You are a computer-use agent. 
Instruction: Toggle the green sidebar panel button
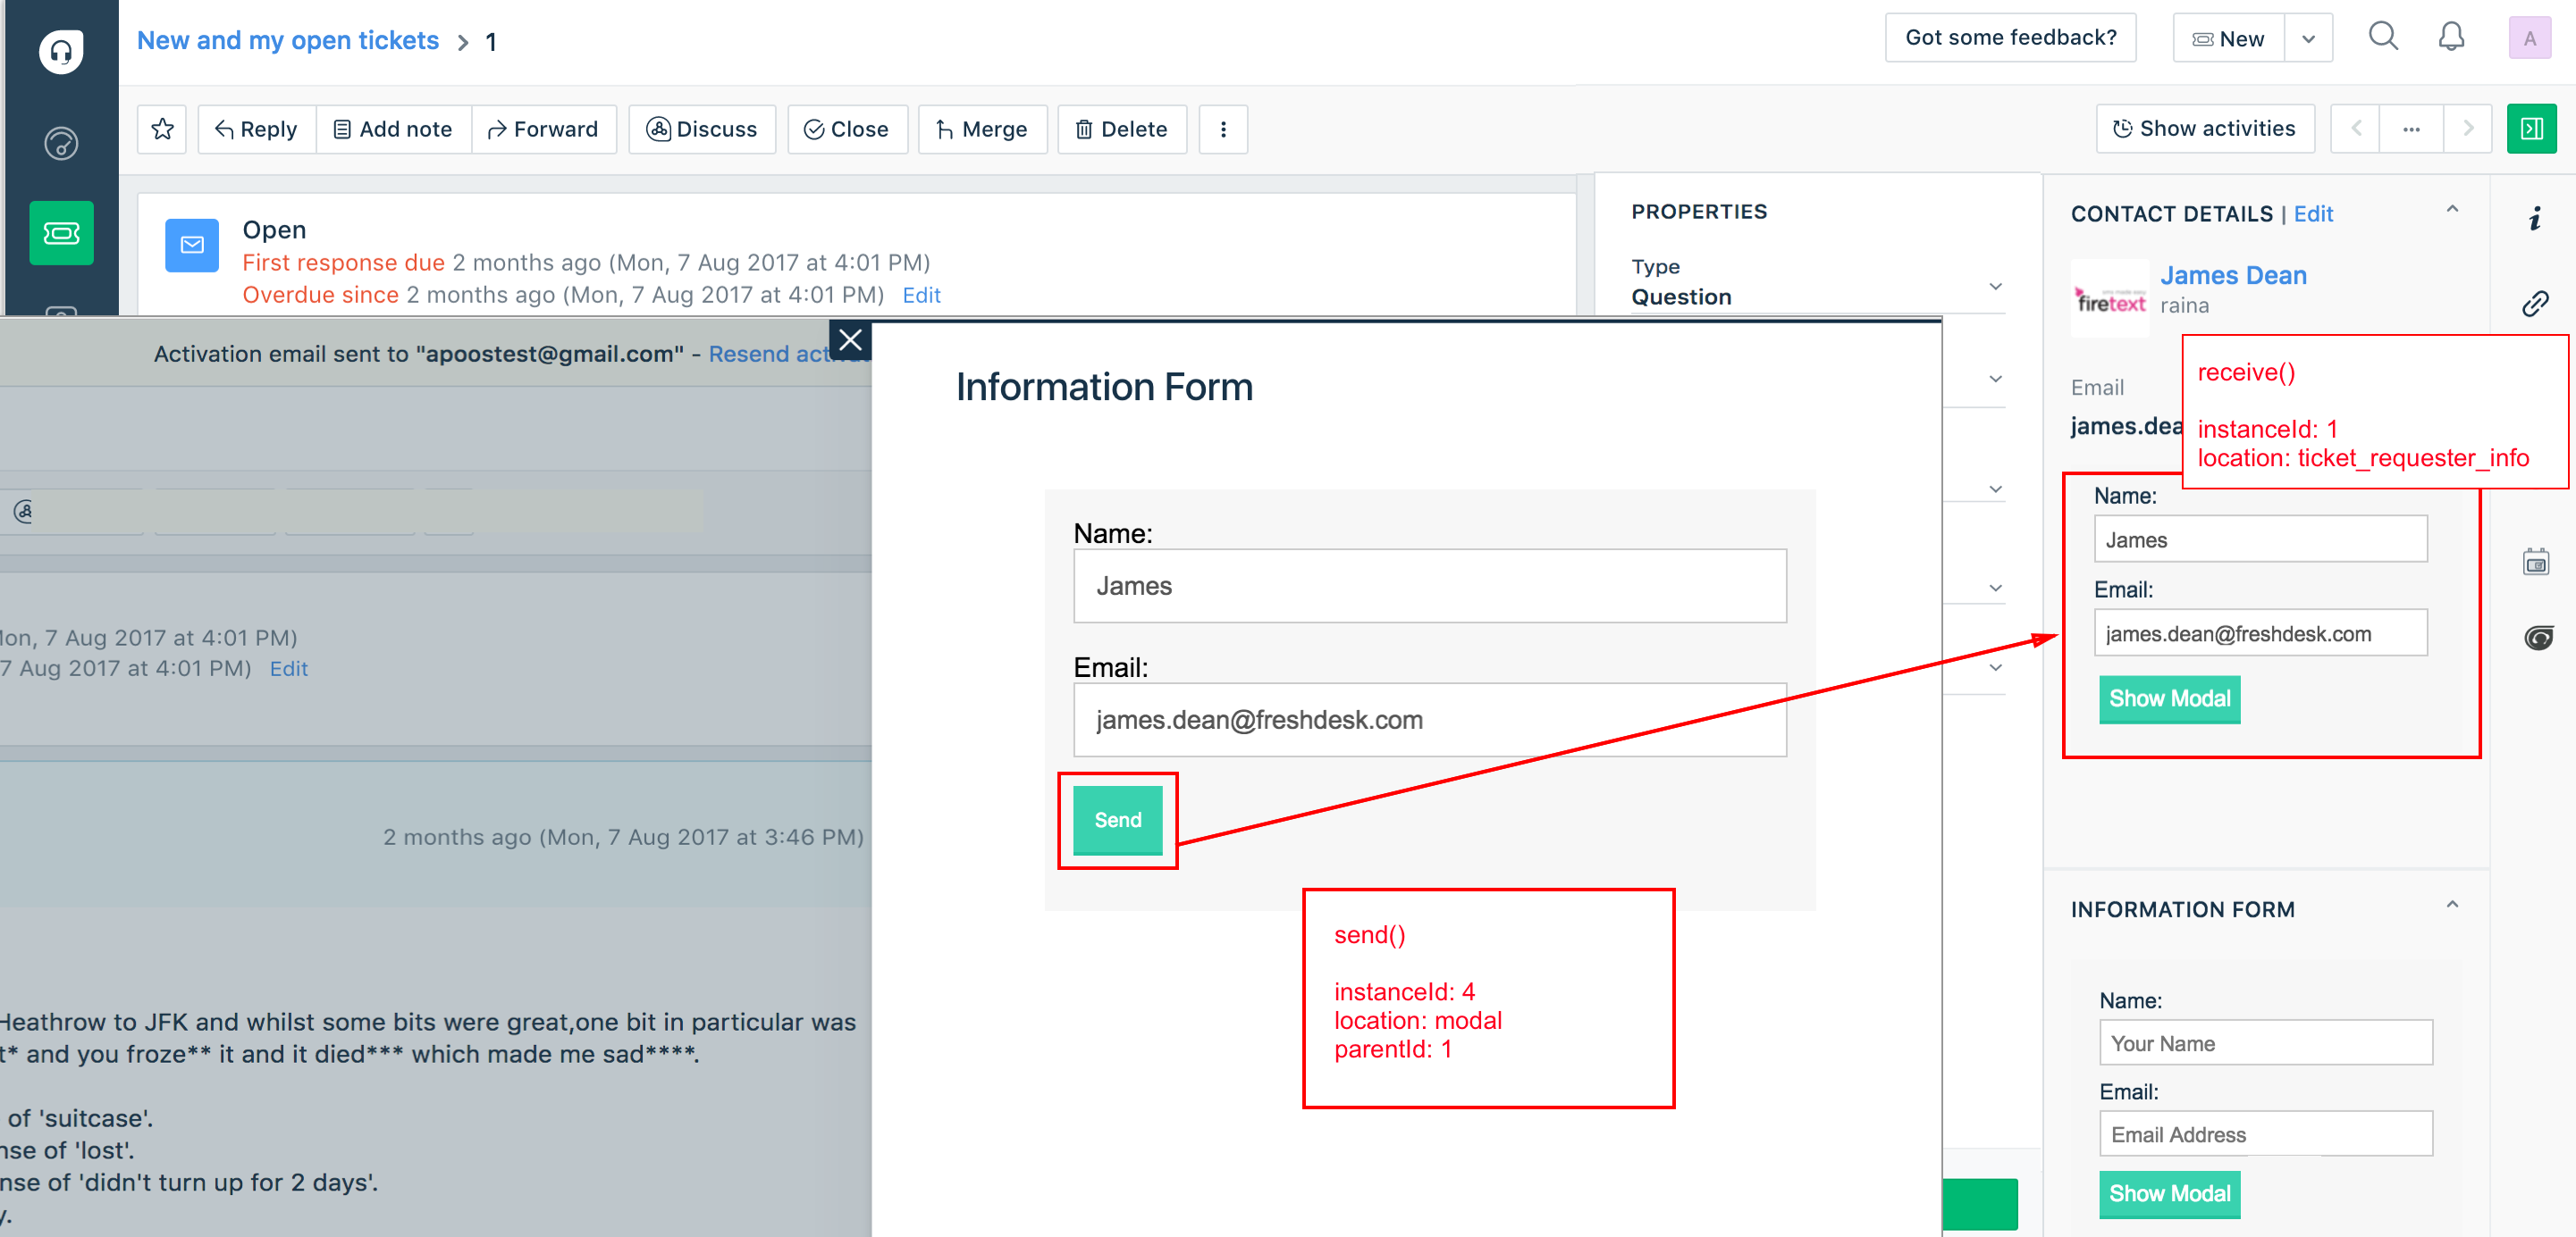(2531, 128)
